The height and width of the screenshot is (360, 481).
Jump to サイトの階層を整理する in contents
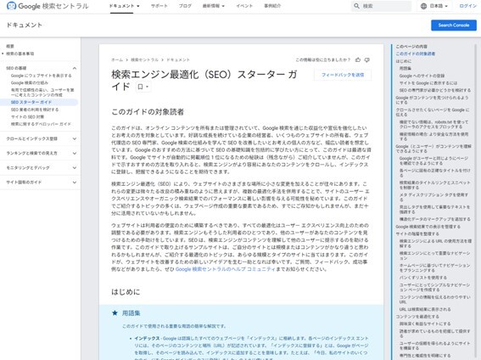[x=417, y=233]
